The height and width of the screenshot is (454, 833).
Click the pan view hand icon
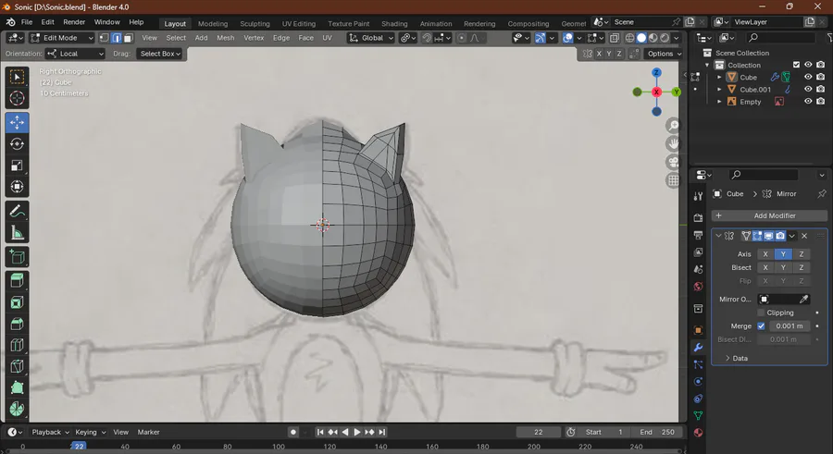click(673, 144)
